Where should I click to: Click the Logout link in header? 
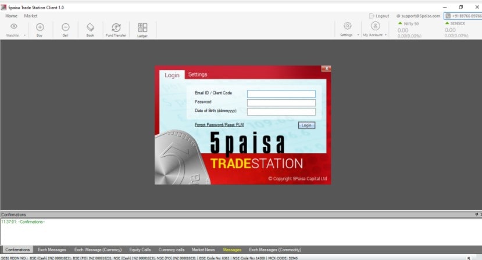(379, 16)
